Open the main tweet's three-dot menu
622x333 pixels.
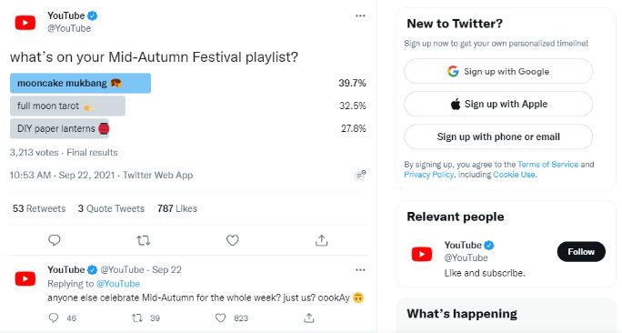(x=360, y=15)
